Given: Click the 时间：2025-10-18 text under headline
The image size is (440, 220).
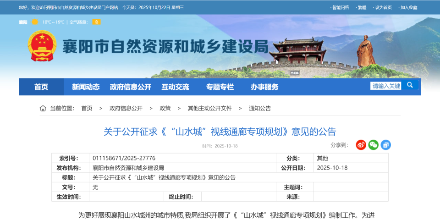Looking at the screenshot, I should [220, 146].
